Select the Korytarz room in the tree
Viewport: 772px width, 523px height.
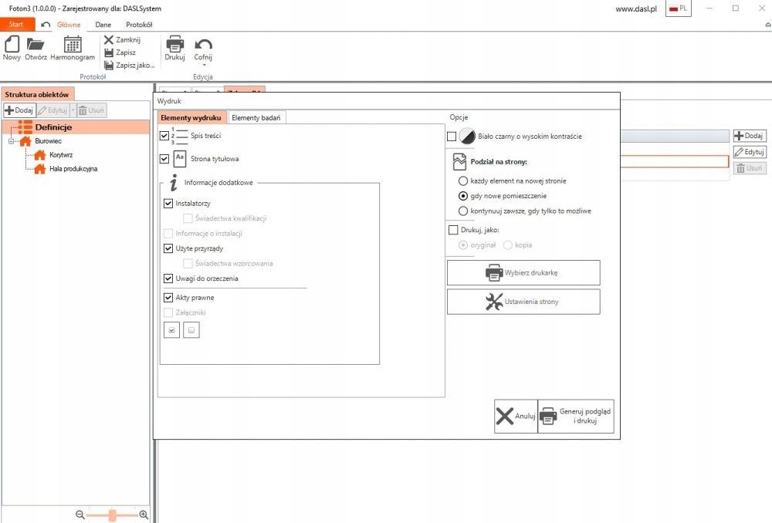point(61,155)
